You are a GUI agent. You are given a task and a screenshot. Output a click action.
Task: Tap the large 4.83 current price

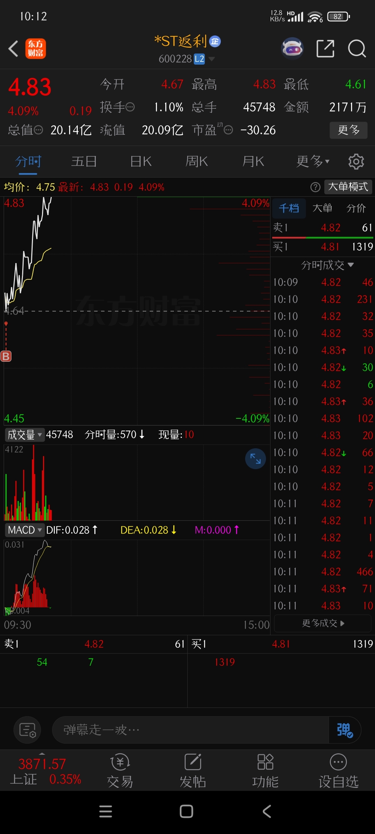click(30, 87)
